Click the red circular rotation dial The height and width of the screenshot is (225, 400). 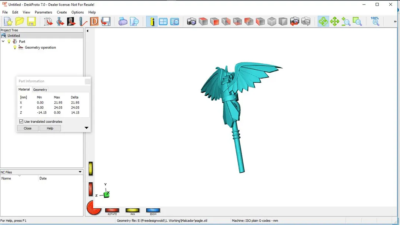pos(94,208)
